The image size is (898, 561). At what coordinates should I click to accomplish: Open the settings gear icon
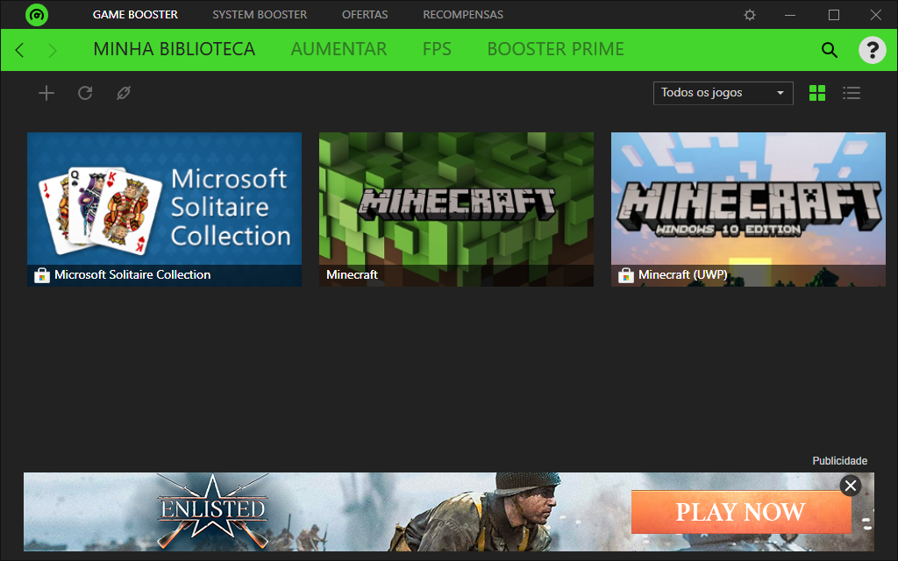tap(750, 15)
